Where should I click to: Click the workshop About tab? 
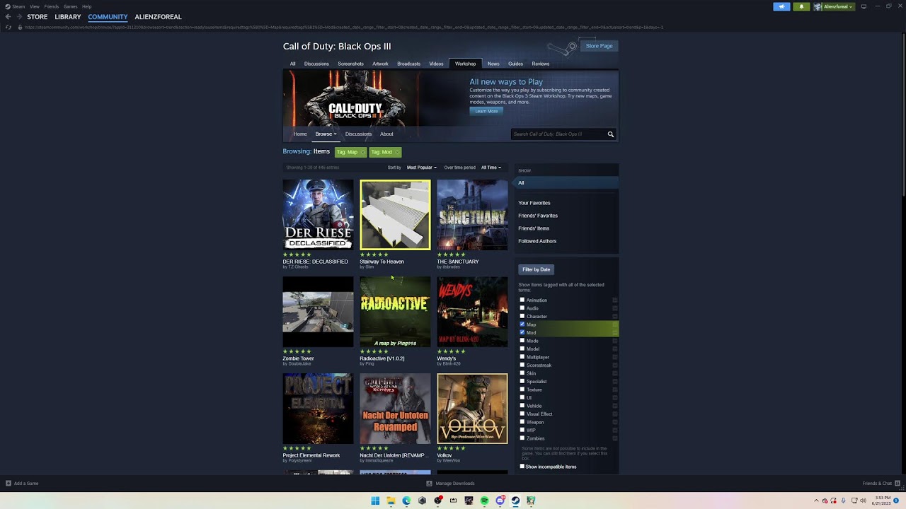click(386, 134)
